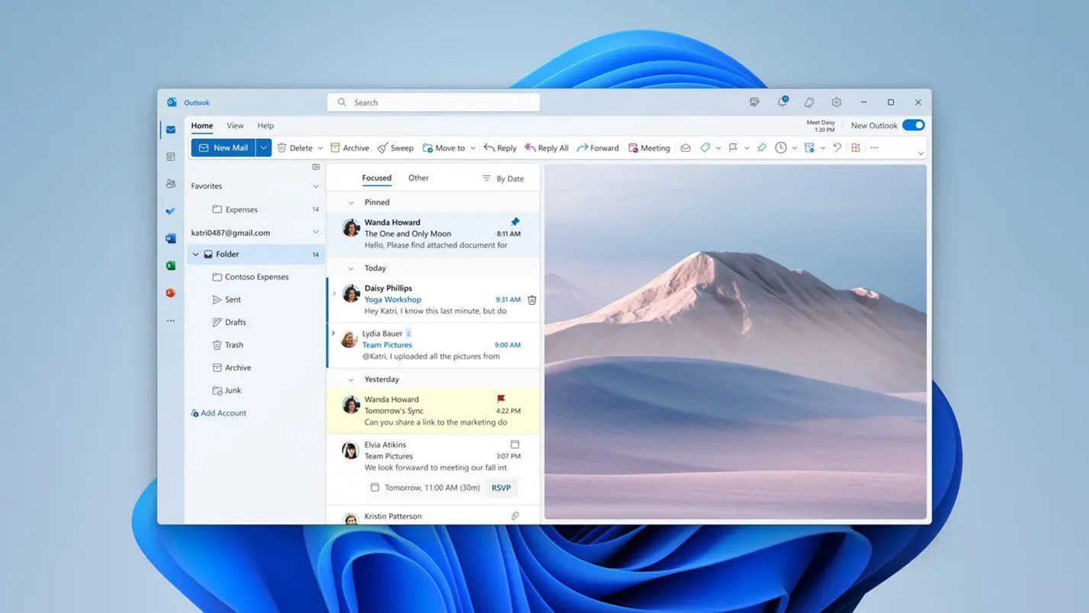Image resolution: width=1089 pixels, height=613 pixels.
Task: Collapse the Folder tree item
Action: point(196,254)
